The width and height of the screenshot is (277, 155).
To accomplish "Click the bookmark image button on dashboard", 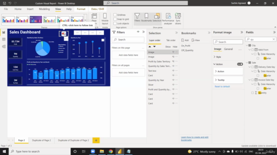I will [64, 34].
